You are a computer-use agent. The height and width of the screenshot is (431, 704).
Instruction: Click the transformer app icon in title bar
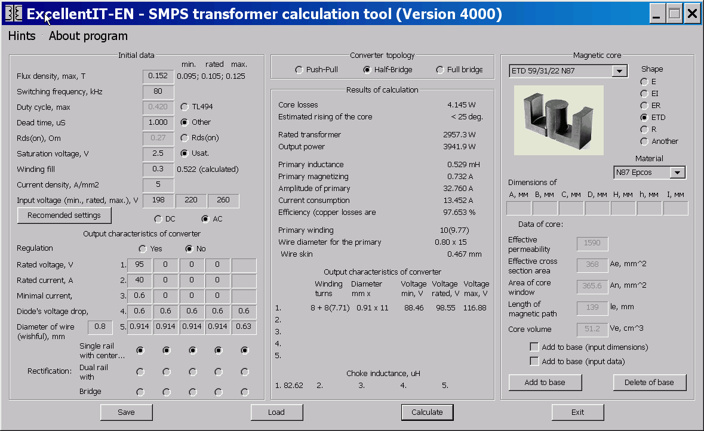tap(14, 14)
